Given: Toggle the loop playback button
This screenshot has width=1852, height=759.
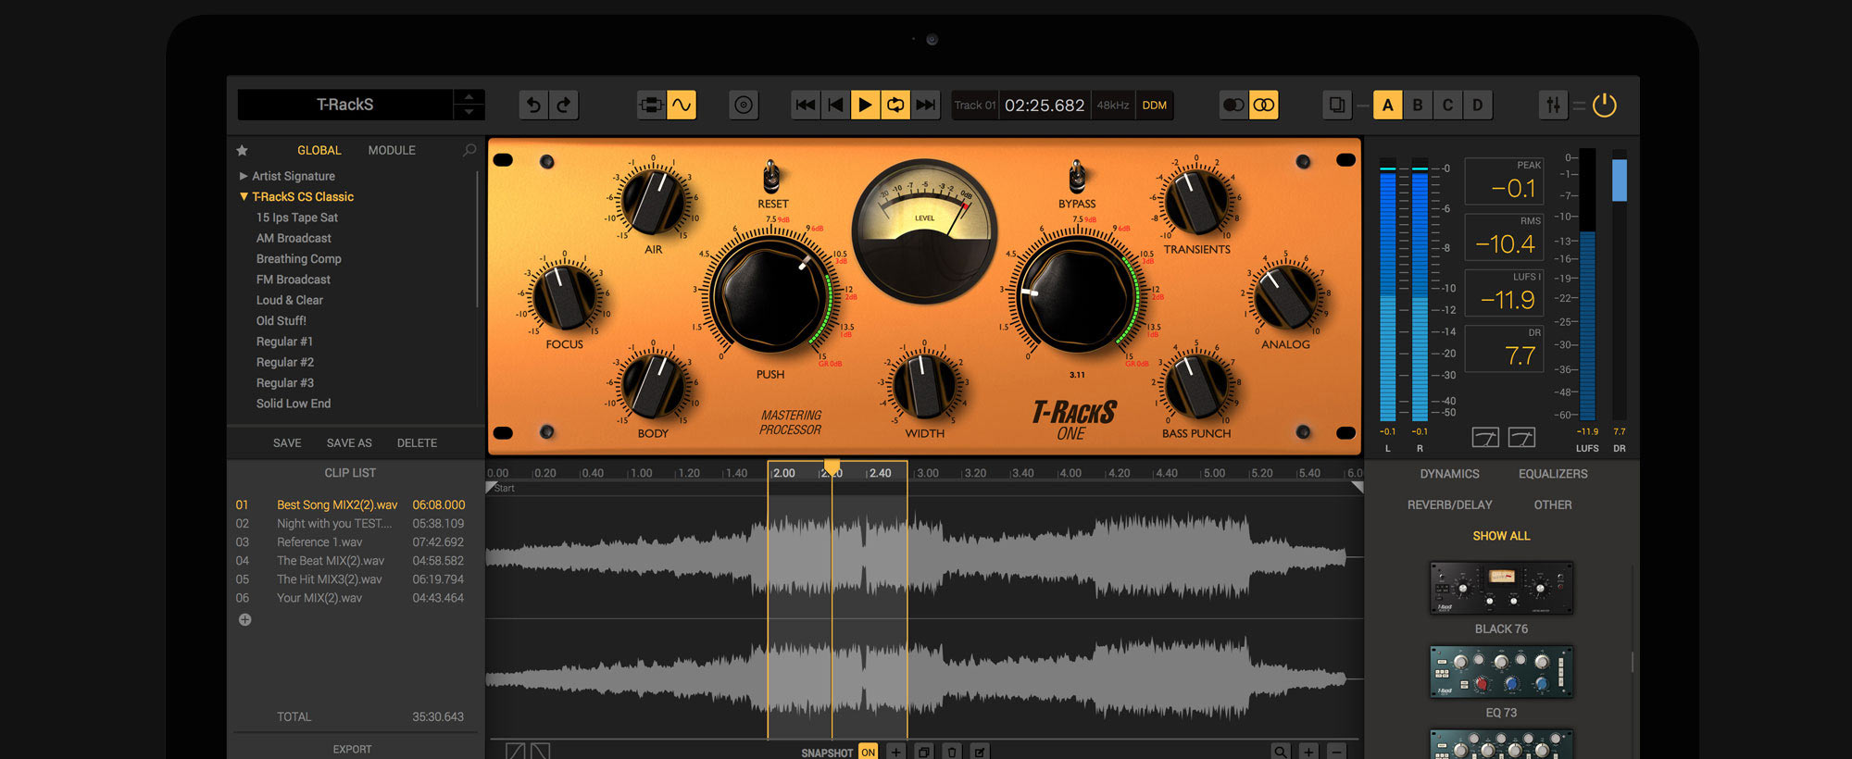Looking at the screenshot, I should (895, 106).
